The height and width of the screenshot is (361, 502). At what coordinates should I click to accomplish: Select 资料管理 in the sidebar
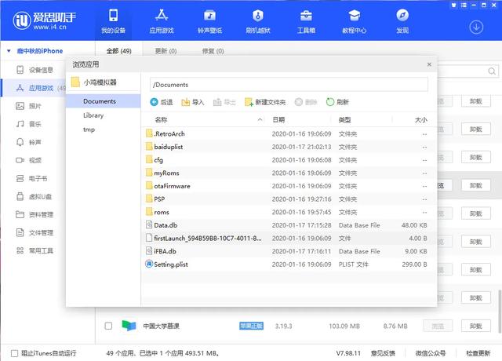[x=35, y=214]
